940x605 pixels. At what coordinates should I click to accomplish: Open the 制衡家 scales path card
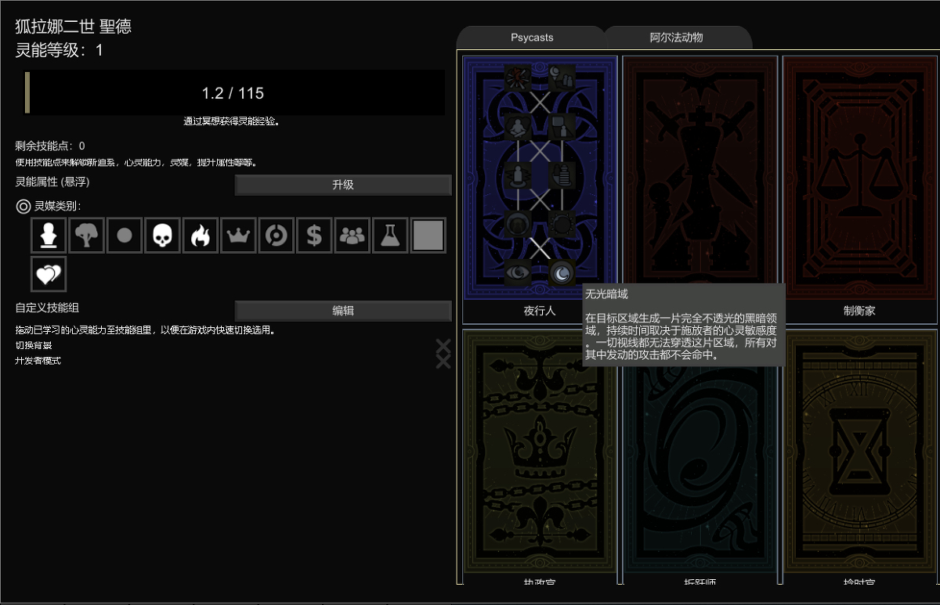pyautogui.click(x=860, y=178)
